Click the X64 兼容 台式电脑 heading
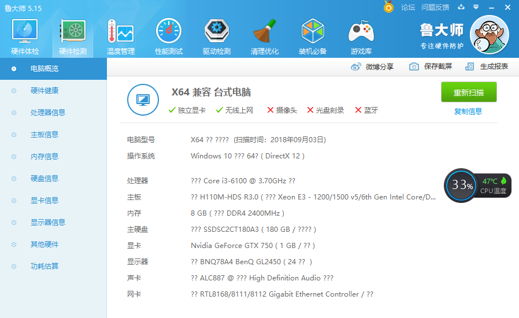This screenshot has width=519, height=318. pyautogui.click(x=211, y=92)
